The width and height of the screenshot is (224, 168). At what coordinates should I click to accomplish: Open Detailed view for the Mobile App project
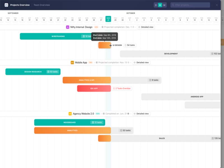(x=141, y=63)
